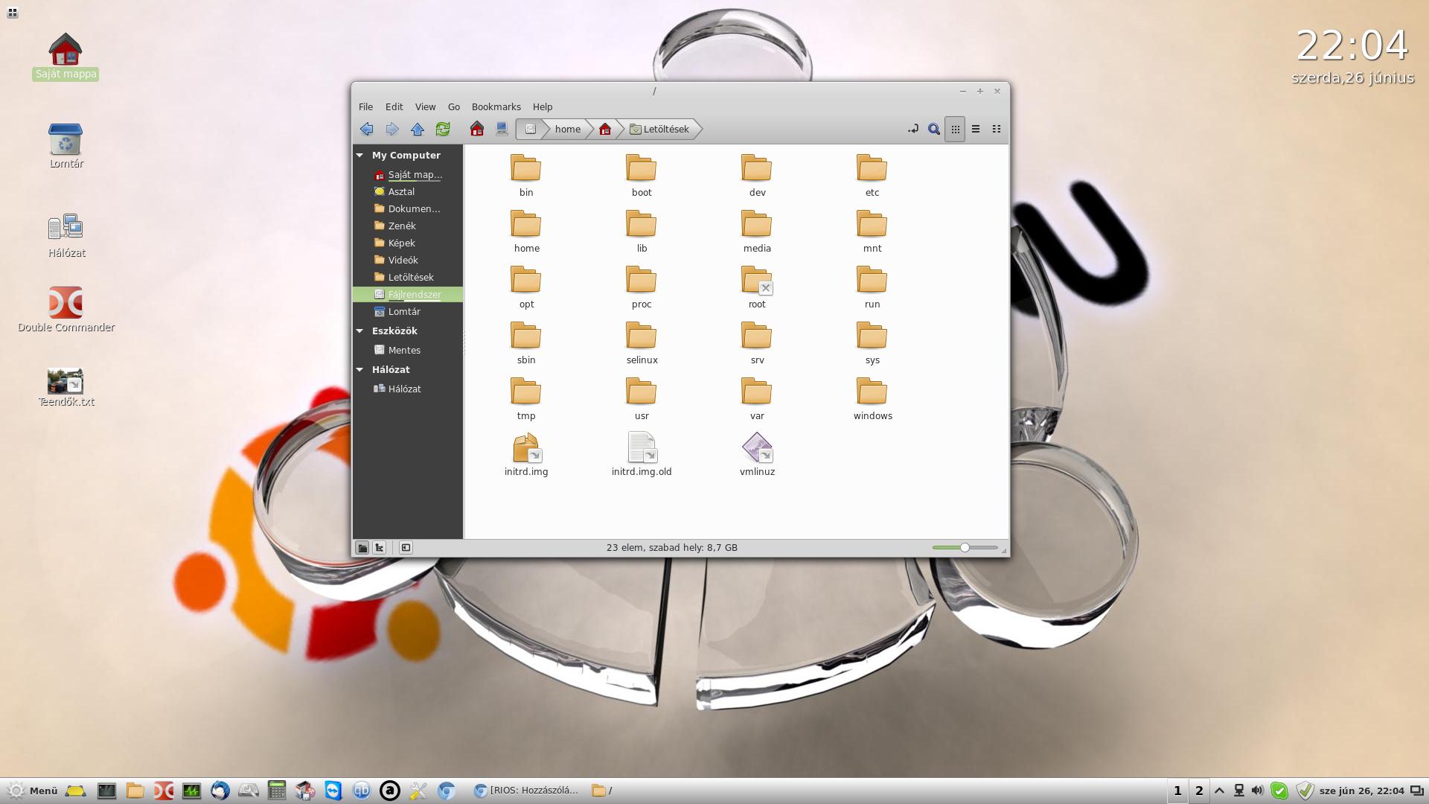Select the etc folder
Screen dimensions: 1429x804
[x=872, y=176]
